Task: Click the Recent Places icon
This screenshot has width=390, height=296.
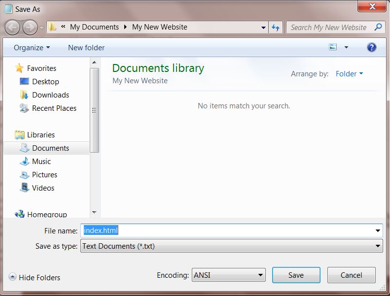Action: [x=24, y=108]
